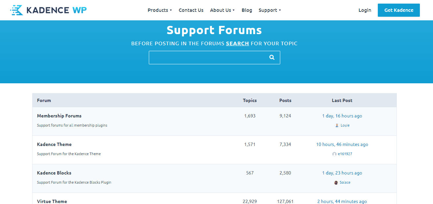Follow the underlined SEARCH link
433x204 pixels.
[237, 43]
